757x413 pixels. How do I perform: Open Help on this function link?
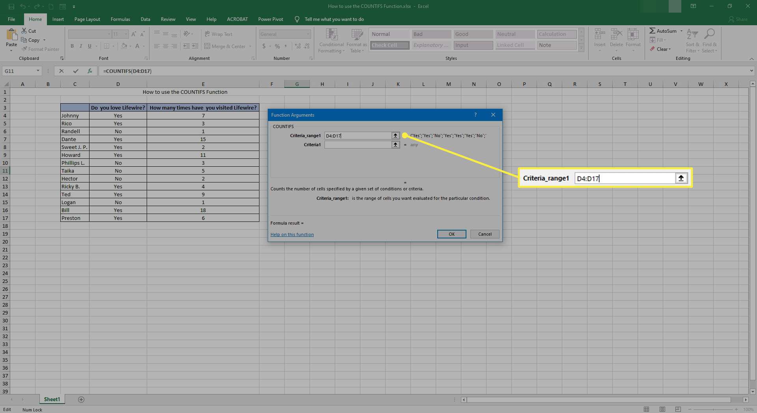[x=292, y=234]
